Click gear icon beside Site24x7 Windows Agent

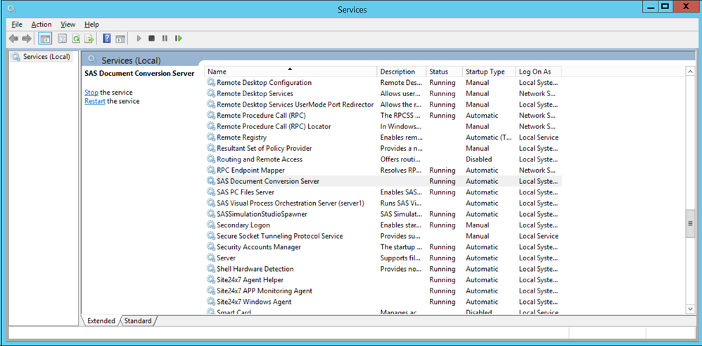pos(210,302)
